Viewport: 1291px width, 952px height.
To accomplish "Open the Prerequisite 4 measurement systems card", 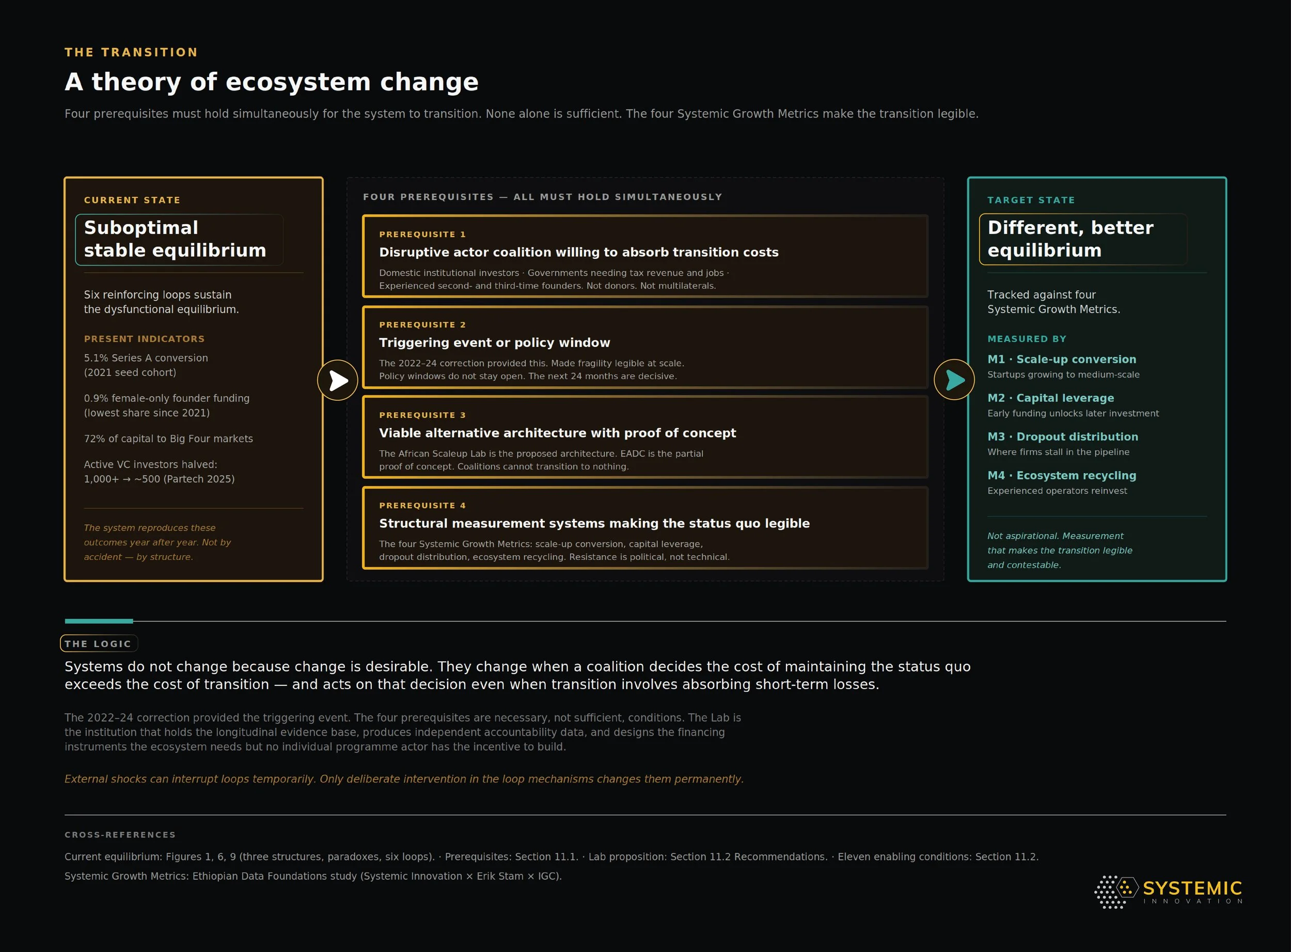I will pos(644,528).
